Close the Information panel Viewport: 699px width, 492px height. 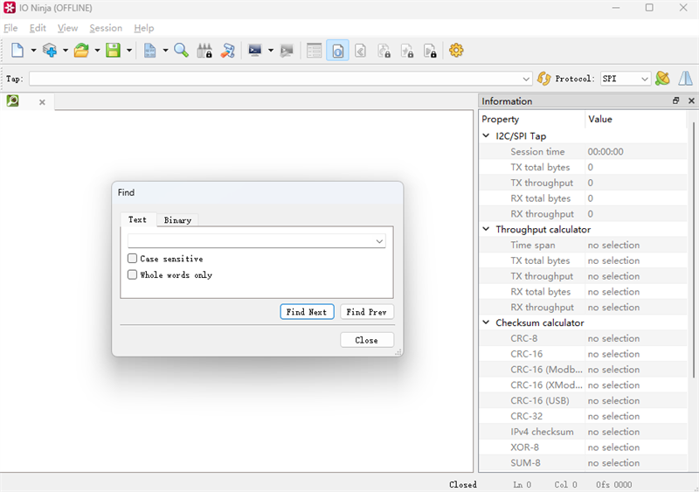(691, 100)
